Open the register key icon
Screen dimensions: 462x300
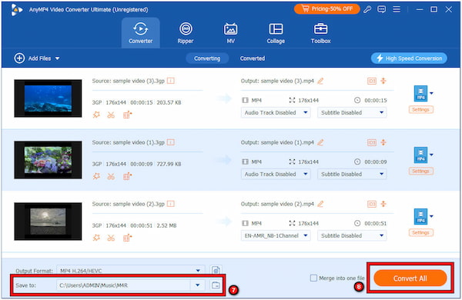(x=367, y=9)
